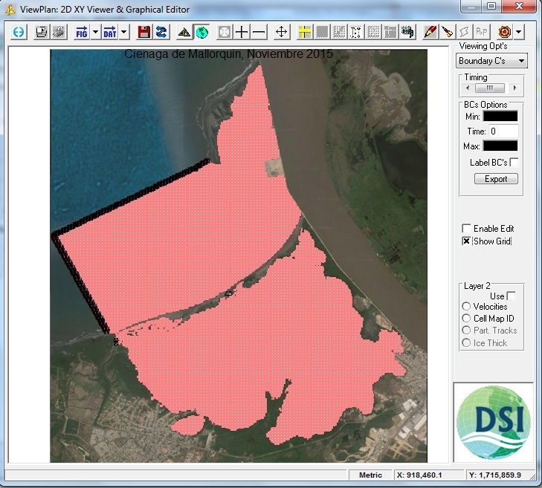542x488 pixels.
Task: Click the Time input field
Action: [503, 131]
